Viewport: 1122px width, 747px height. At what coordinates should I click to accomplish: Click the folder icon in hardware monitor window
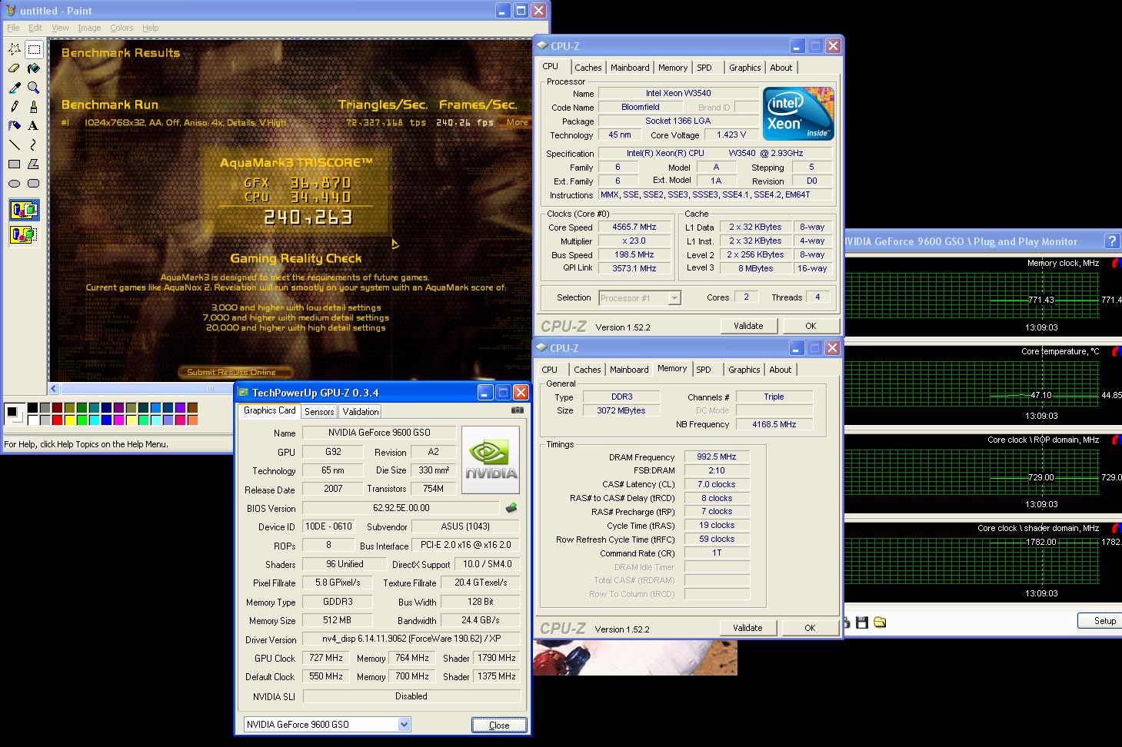(x=880, y=622)
